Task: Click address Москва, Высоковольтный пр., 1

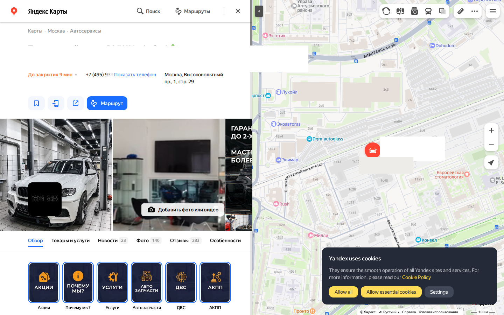Action: click(194, 78)
